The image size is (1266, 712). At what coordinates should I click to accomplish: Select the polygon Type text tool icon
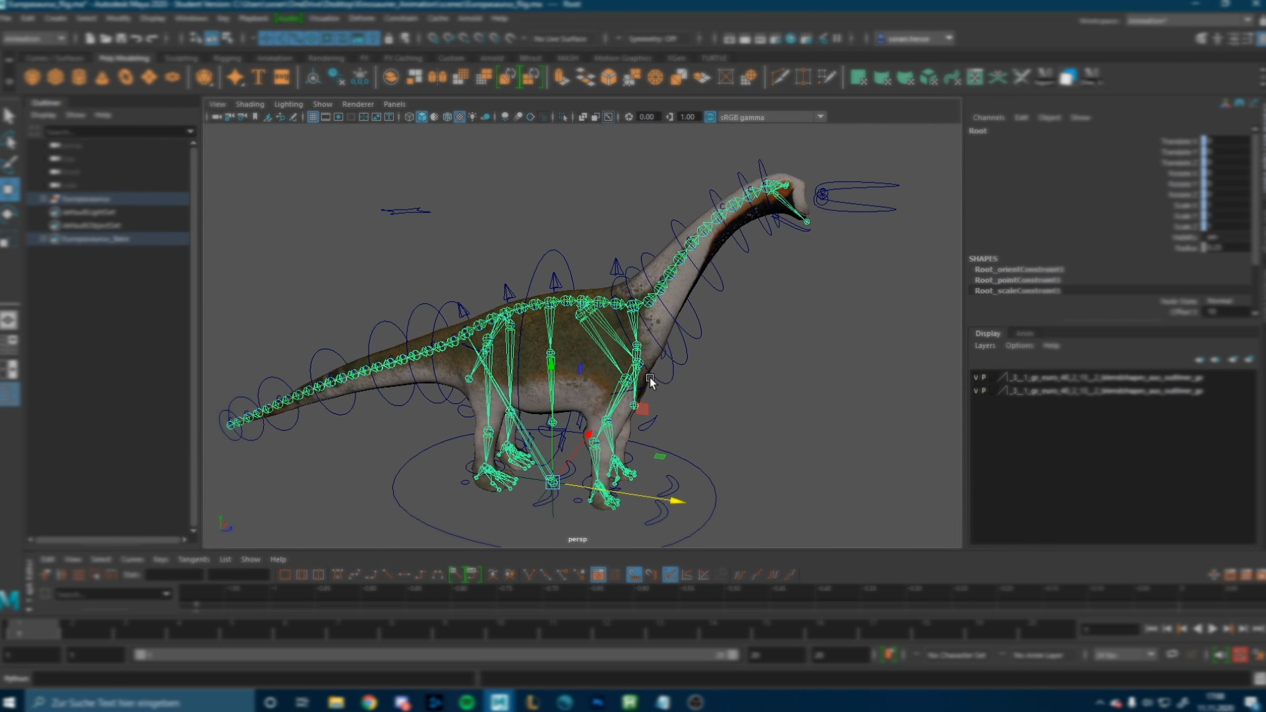coord(258,78)
